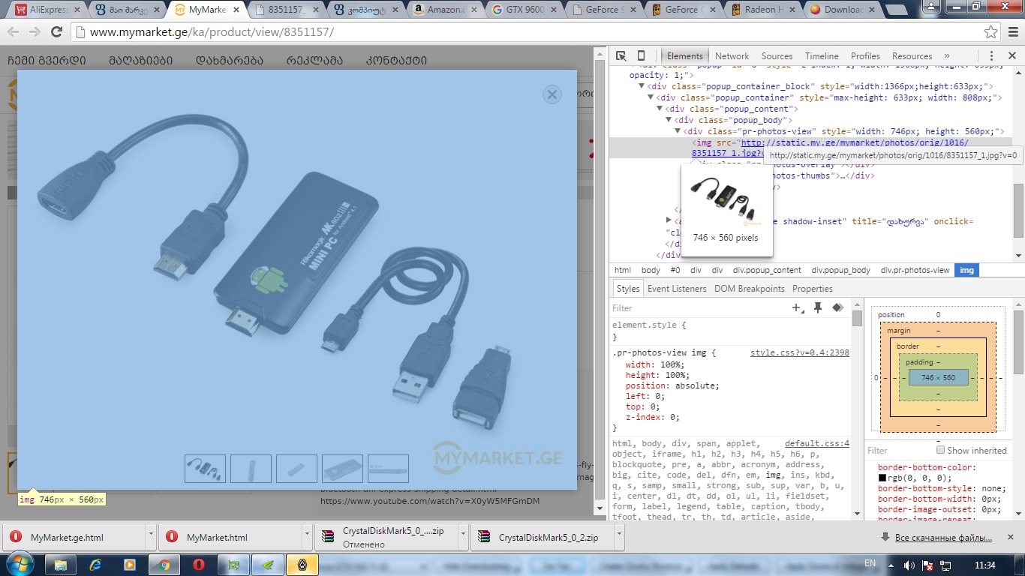
Task: Open DevTools three-dot customize menu
Action: [991, 56]
